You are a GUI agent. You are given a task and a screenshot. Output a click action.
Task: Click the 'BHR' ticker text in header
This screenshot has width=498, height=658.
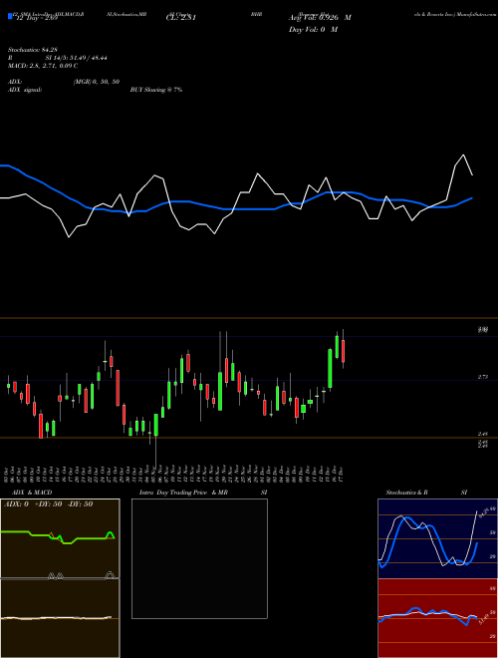point(257,14)
